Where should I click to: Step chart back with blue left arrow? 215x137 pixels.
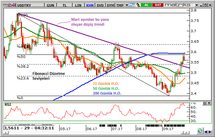click(x=206, y=132)
